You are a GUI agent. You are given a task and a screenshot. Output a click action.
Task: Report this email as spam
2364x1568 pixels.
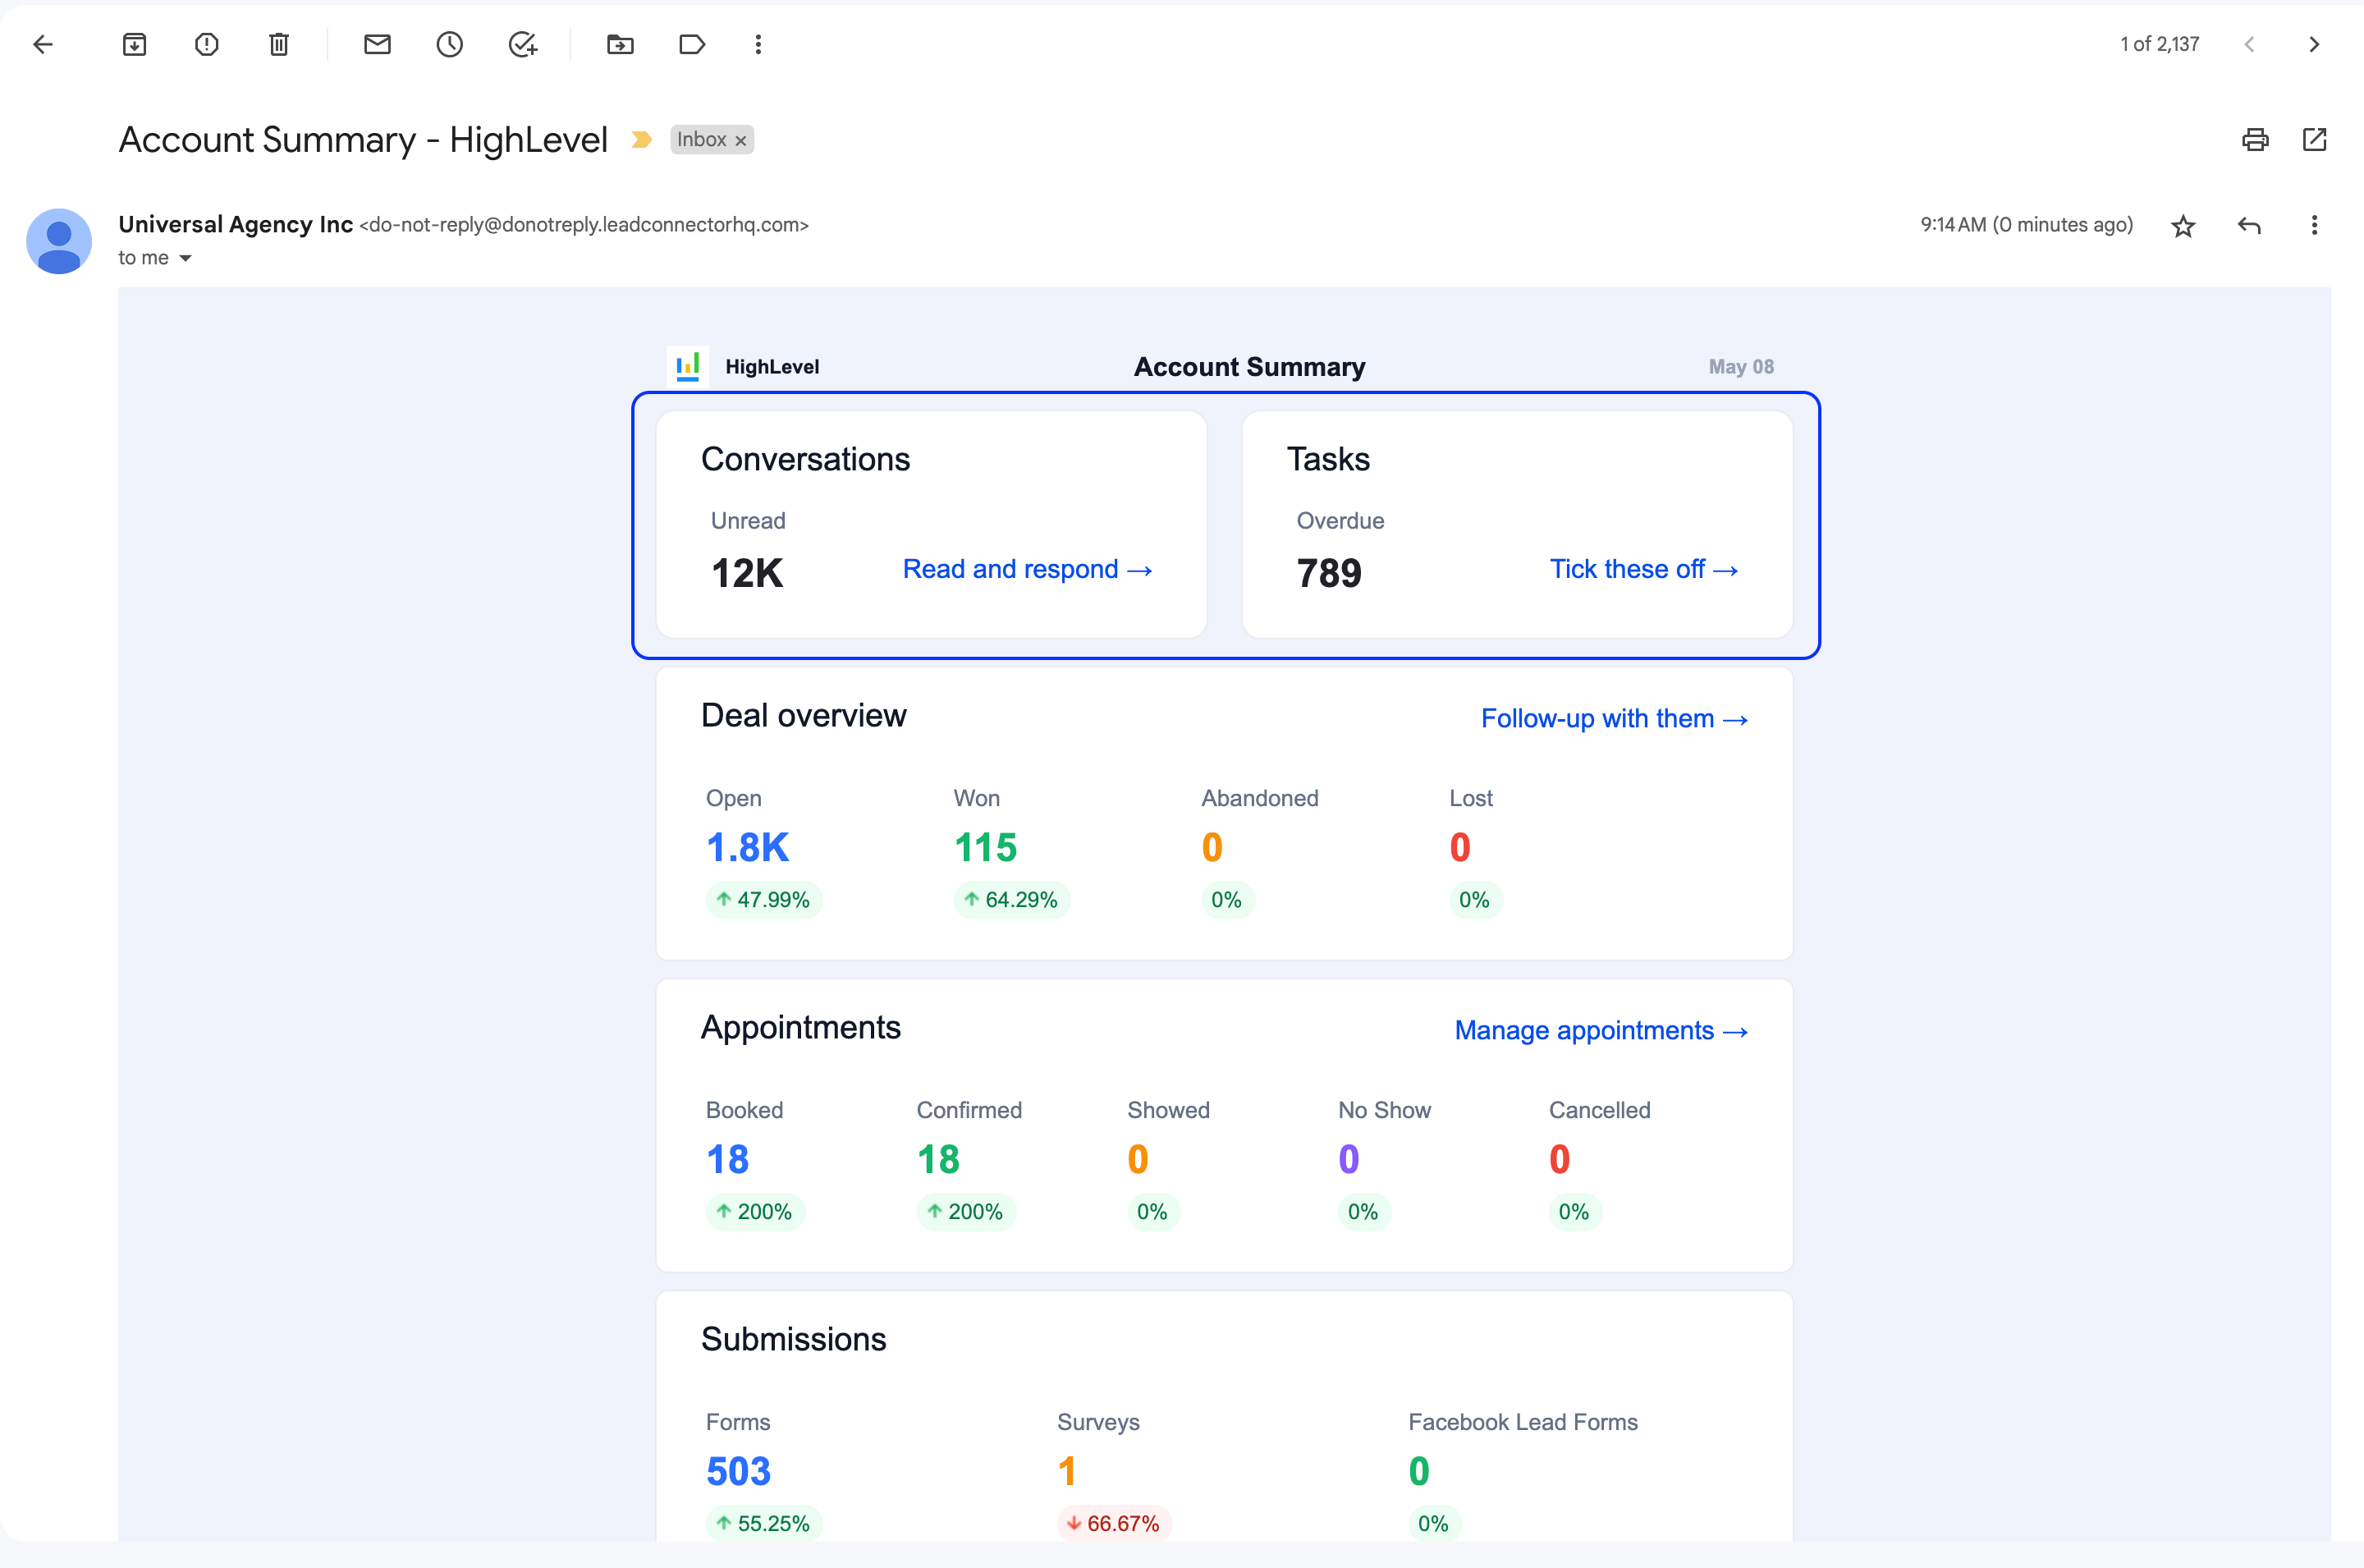pyautogui.click(x=207, y=44)
